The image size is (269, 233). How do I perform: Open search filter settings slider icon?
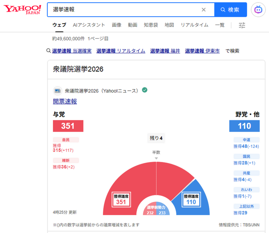pyautogui.click(x=242, y=25)
